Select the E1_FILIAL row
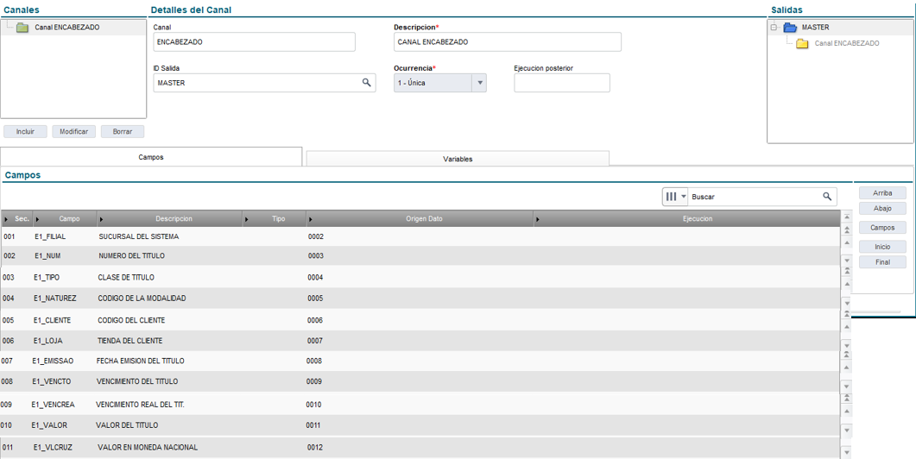The image size is (916, 459). pyautogui.click(x=420, y=236)
